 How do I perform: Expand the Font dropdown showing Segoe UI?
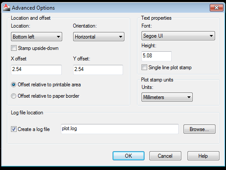(x=178, y=36)
